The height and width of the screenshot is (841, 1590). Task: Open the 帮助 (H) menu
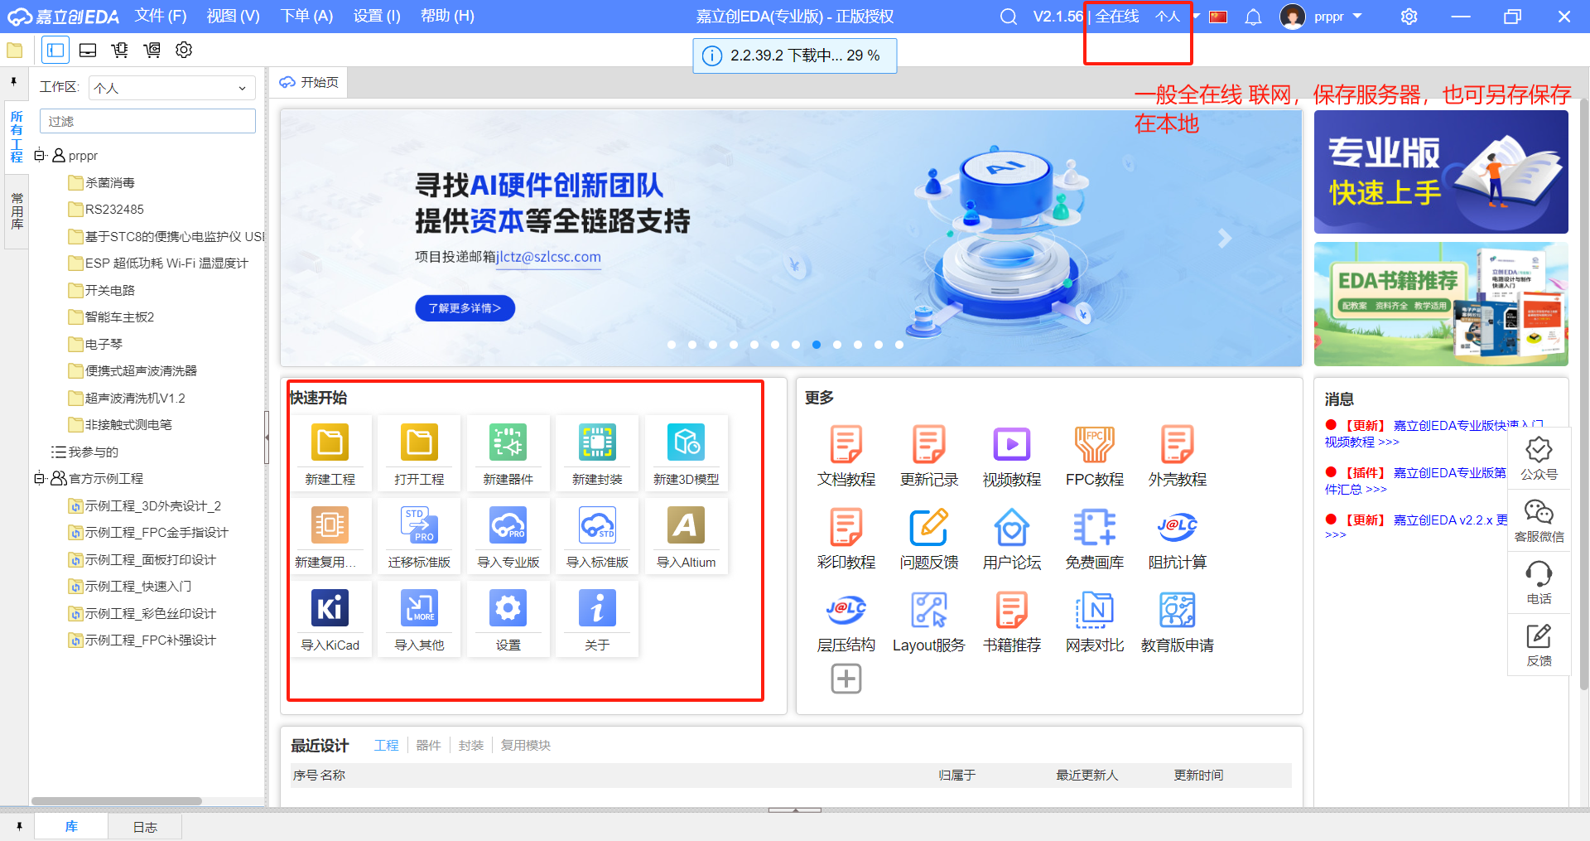pyautogui.click(x=447, y=17)
